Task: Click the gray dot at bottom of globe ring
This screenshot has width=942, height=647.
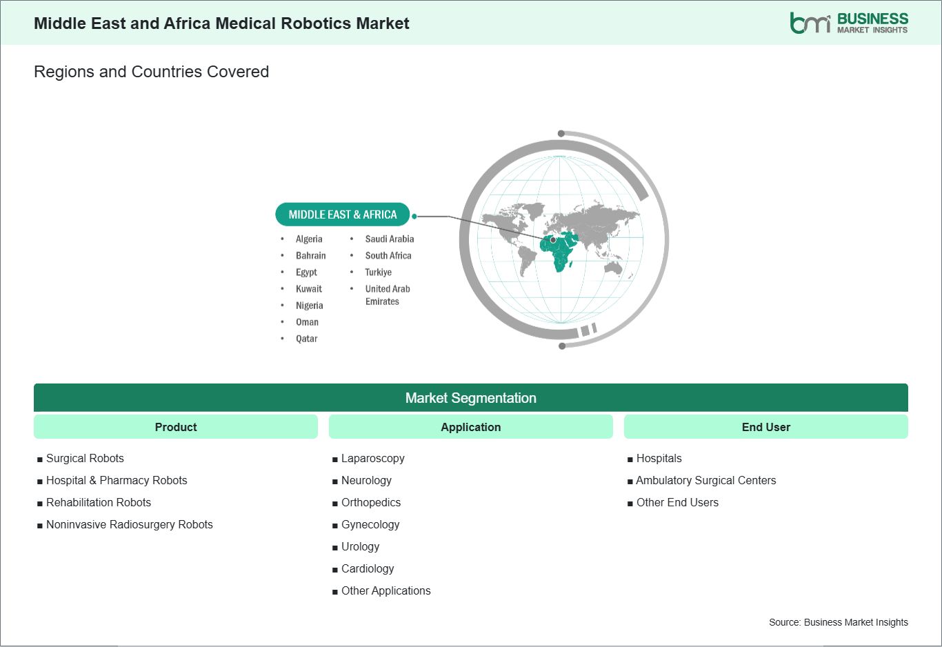Action: (562, 346)
